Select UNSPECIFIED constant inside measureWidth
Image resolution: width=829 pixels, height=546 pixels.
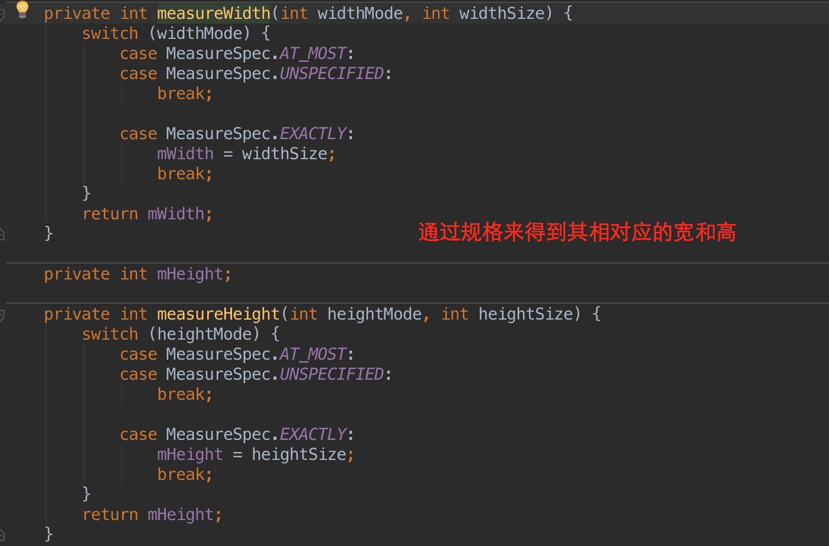click(x=332, y=74)
